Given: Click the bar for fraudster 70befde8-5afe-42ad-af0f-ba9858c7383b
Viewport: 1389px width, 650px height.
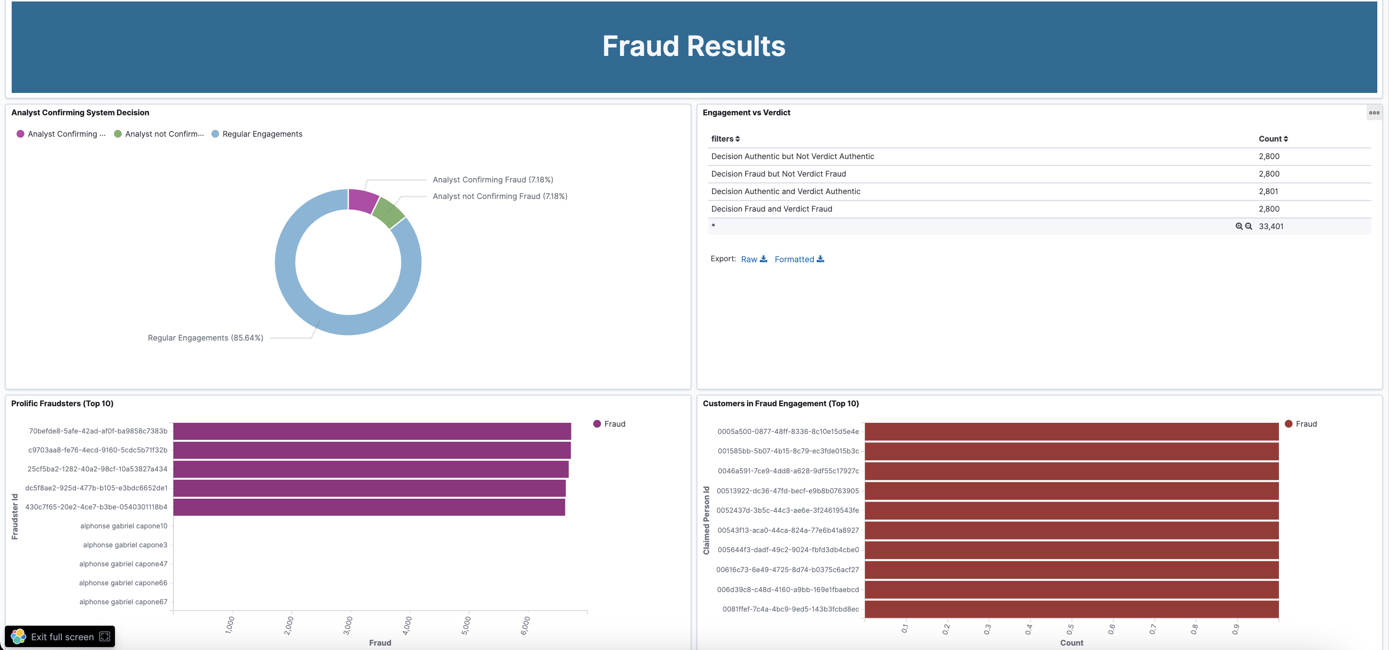Looking at the screenshot, I should coord(372,432).
